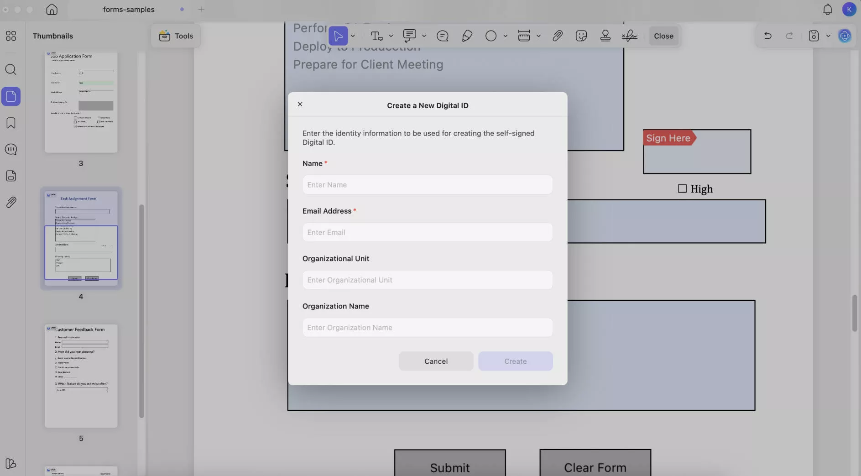Select the circle shape tool
The height and width of the screenshot is (476, 861).
[491, 36]
